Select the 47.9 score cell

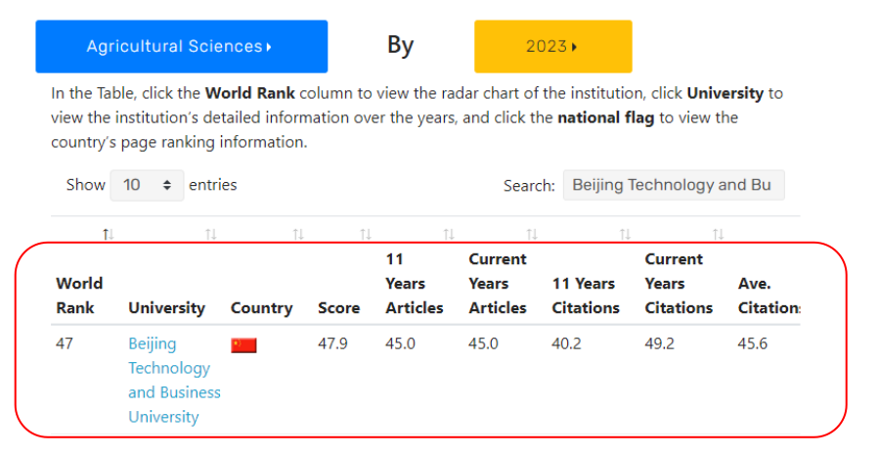pos(334,343)
